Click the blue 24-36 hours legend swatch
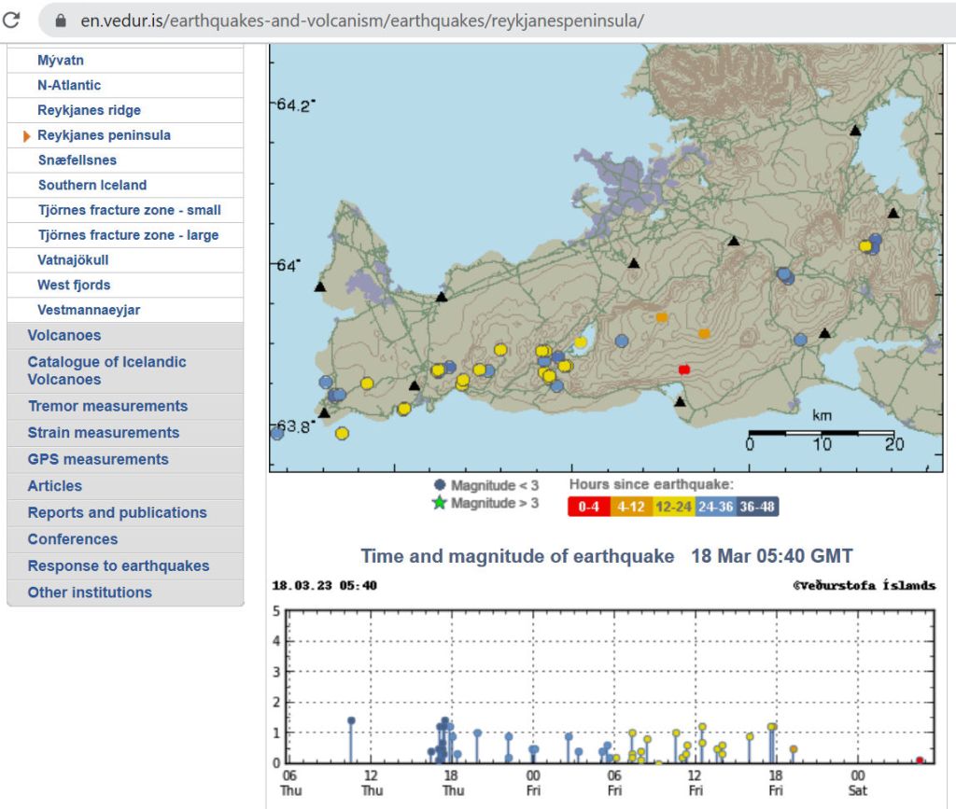Image resolution: width=956 pixels, height=809 pixels. click(x=714, y=507)
